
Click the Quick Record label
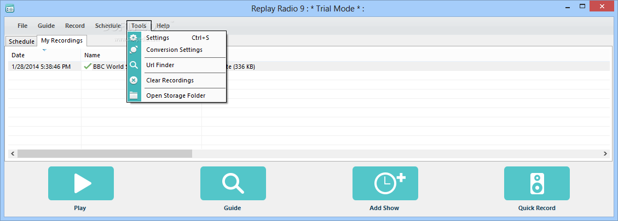537,208
